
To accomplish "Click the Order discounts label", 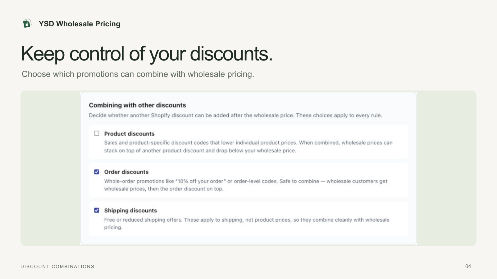I will 126,172.
